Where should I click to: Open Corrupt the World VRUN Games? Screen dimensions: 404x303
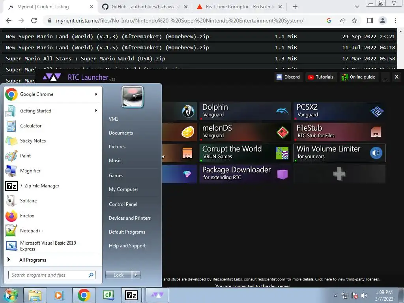point(245,153)
